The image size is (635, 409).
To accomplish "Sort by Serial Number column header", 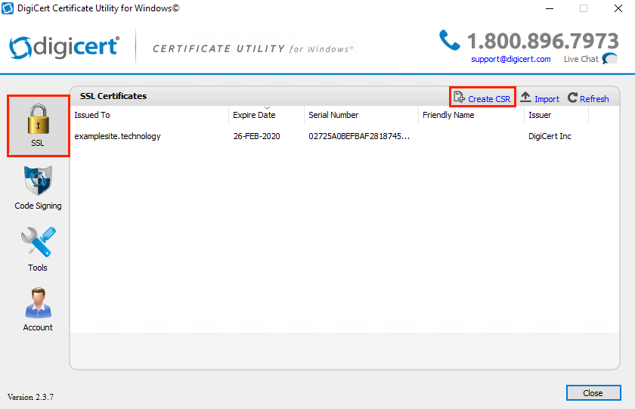I will (361, 115).
